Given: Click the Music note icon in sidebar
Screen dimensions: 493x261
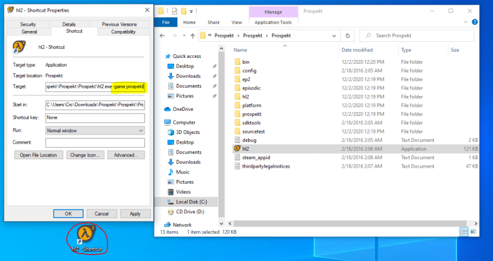Looking at the screenshot, I should click(x=171, y=172).
